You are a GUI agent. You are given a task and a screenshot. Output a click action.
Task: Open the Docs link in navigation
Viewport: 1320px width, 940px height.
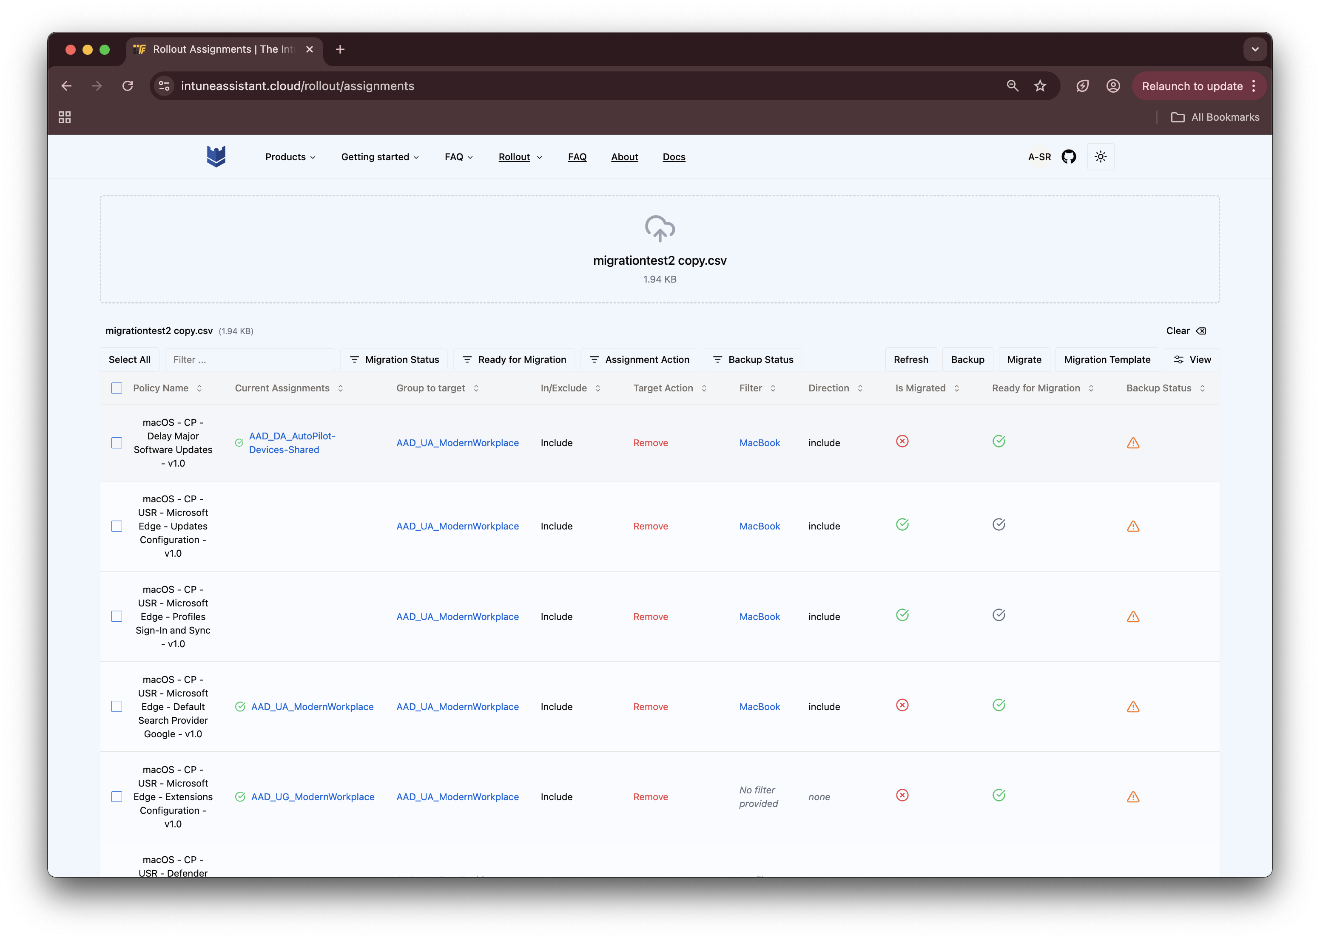coord(674,157)
